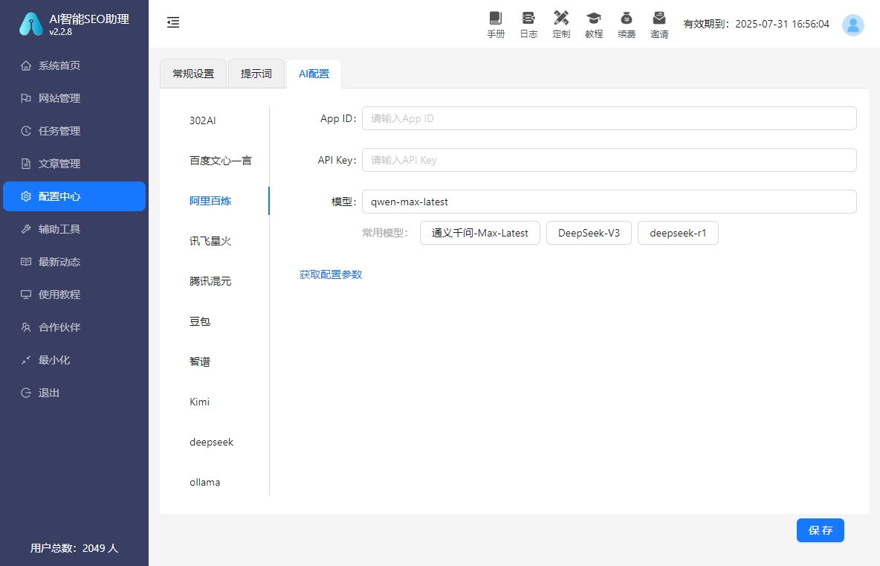Click the API Key input field

pyautogui.click(x=608, y=159)
